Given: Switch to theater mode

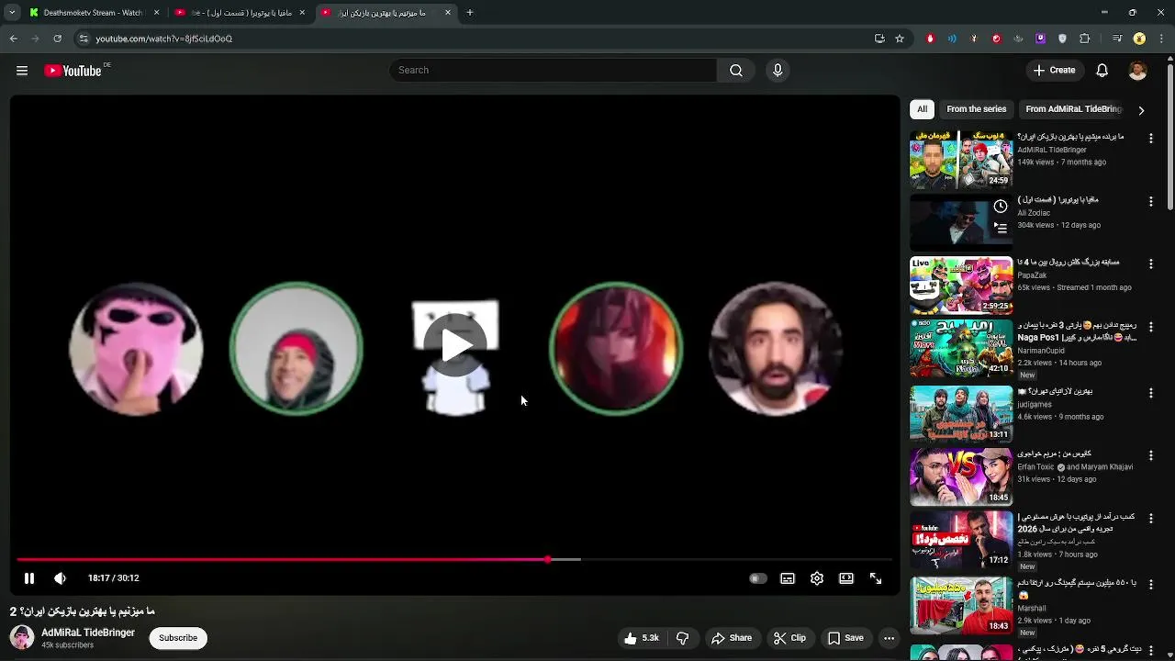Looking at the screenshot, I should 846,578.
